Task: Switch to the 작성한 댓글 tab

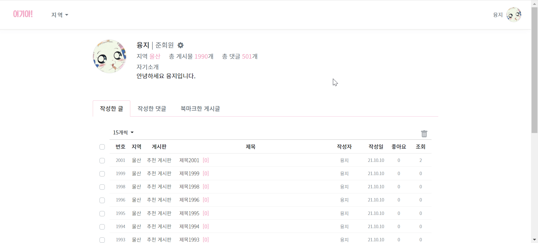Action: click(152, 109)
